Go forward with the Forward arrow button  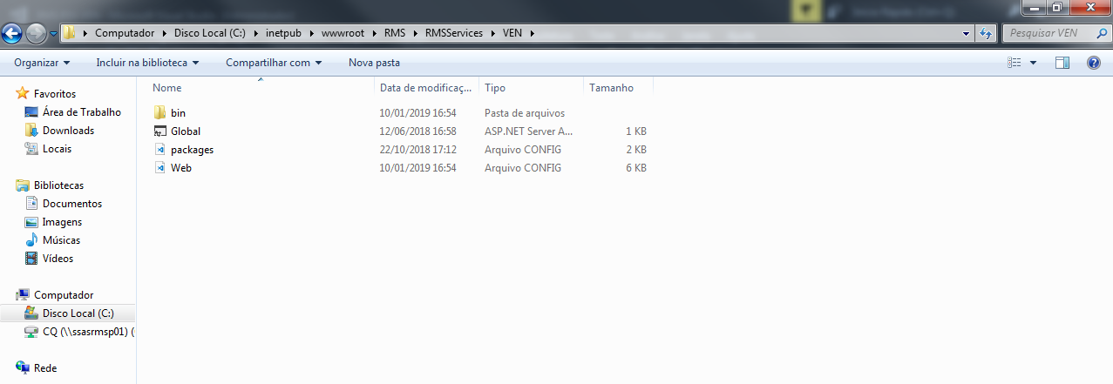[x=36, y=34]
